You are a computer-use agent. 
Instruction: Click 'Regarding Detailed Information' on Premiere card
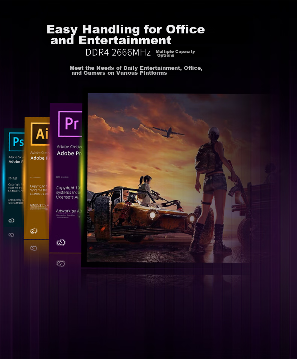pos(66,216)
